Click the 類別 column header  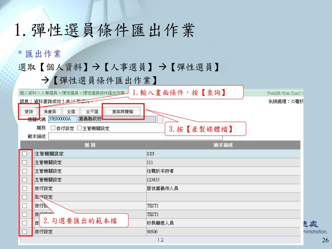click(90, 145)
